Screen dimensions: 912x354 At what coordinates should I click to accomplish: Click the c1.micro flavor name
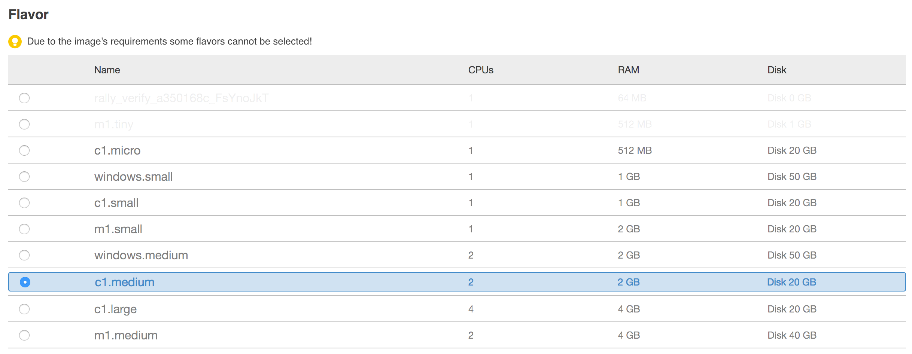coord(117,150)
